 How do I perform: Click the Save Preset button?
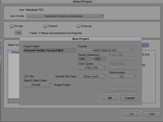(123, 89)
